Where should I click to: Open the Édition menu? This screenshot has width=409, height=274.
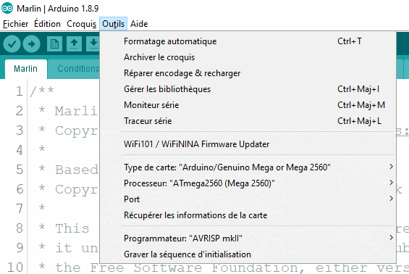47,24
